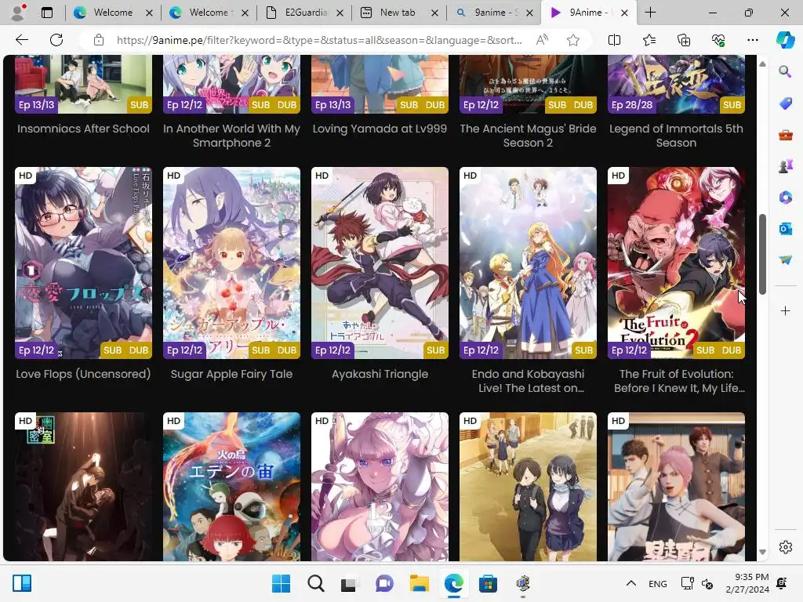Open Ayakashi Triangle title link
This screenshot has width=803, height=602.
click(x=380, y=374)
